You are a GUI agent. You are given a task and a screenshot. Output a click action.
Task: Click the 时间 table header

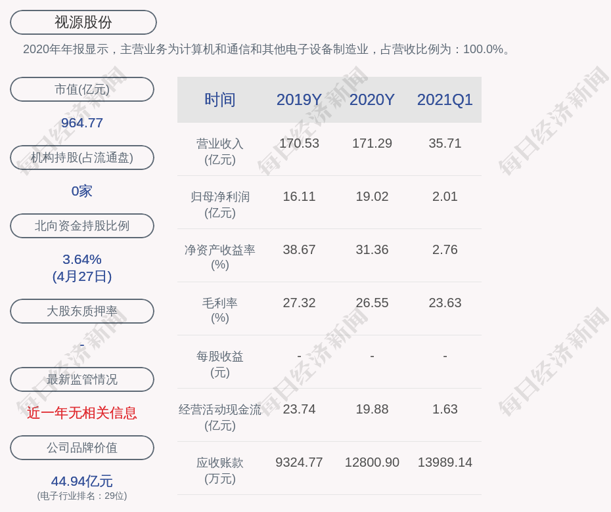click(x=220, y=100)
